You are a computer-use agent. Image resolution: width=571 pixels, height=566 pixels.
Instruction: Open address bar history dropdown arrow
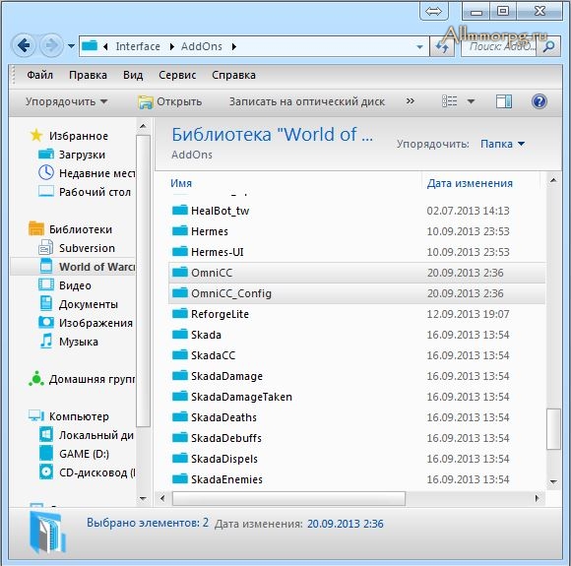(x=419, y=46)
